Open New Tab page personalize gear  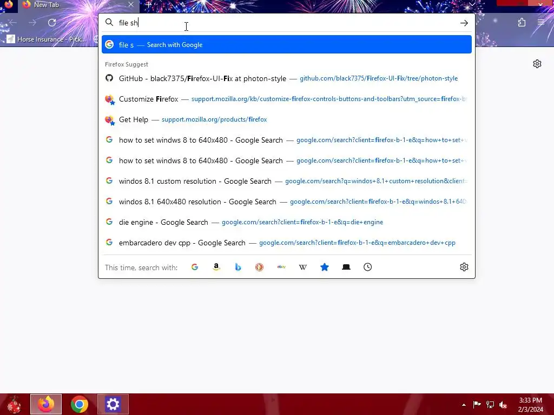[x=537, y=64]
